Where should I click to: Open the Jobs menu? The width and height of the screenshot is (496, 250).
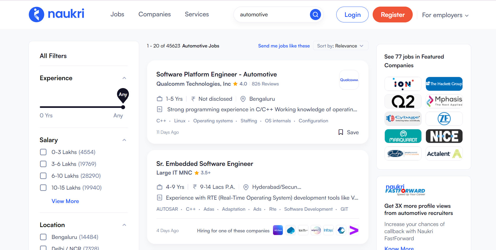117,14
